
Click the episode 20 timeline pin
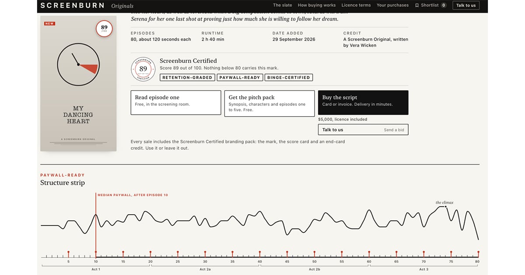(x=150, y=254)
